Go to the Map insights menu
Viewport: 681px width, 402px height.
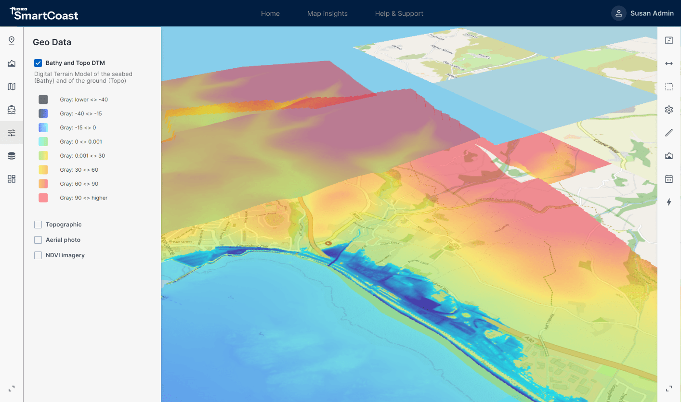click(327, 13)
